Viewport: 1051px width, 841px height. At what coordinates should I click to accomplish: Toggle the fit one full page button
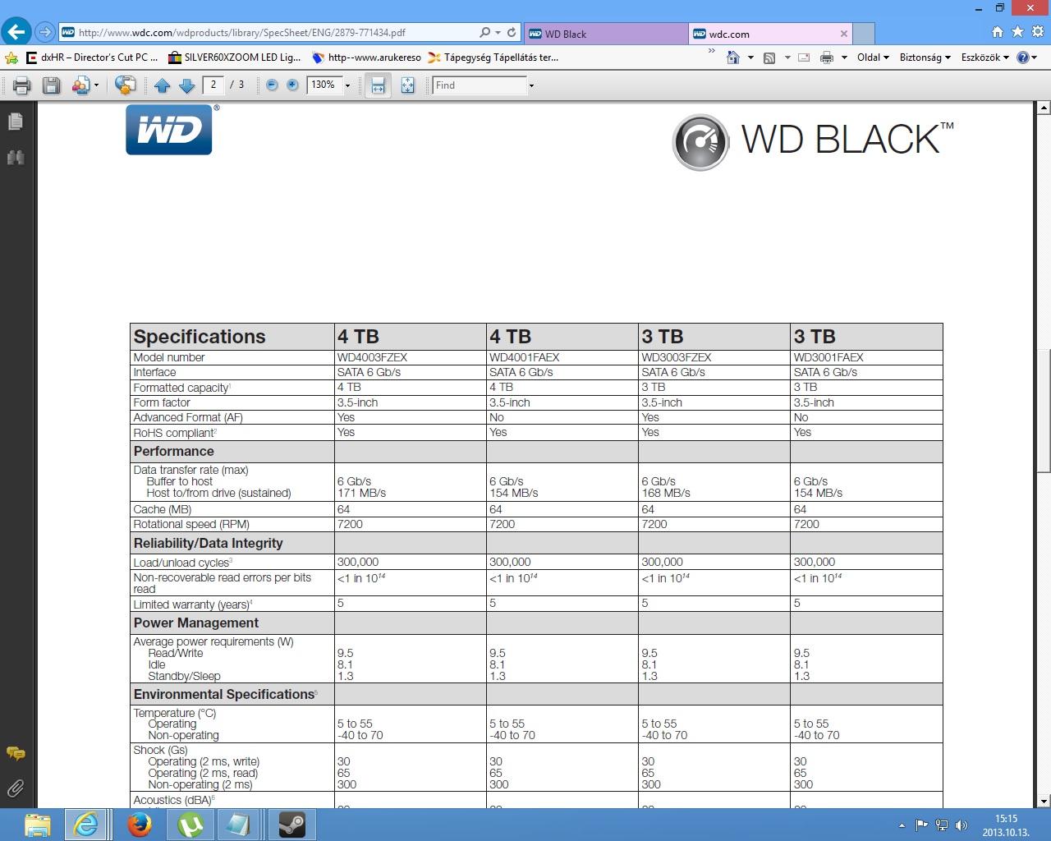408,85
